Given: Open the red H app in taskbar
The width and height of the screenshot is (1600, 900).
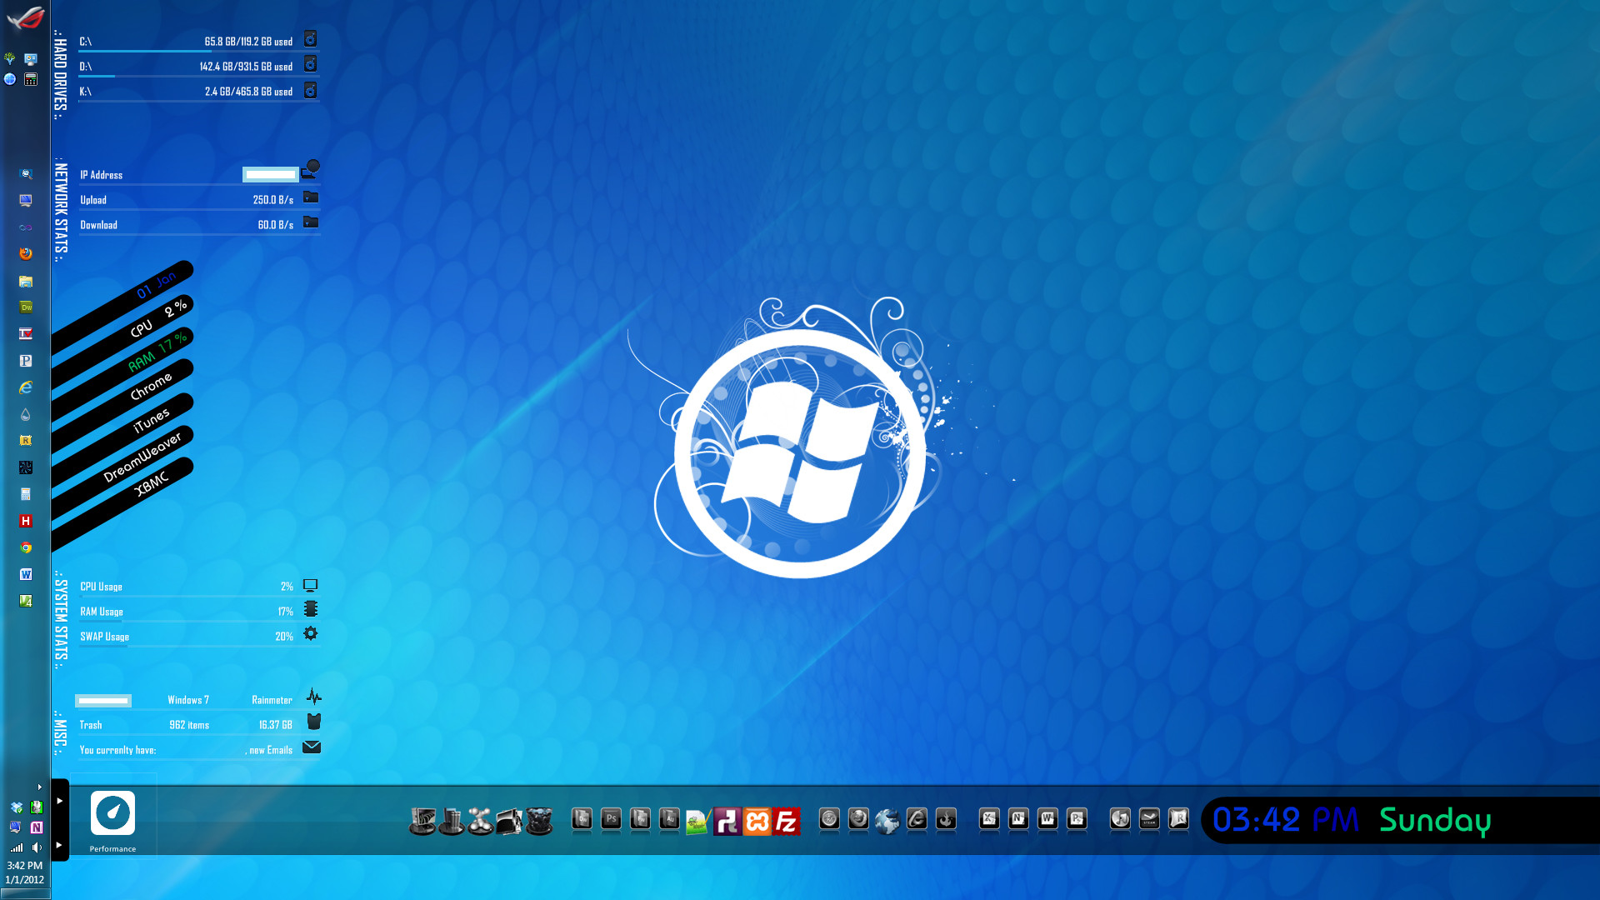Looking at the screenshot, I should pyautogui.click(x=26, y=521).
